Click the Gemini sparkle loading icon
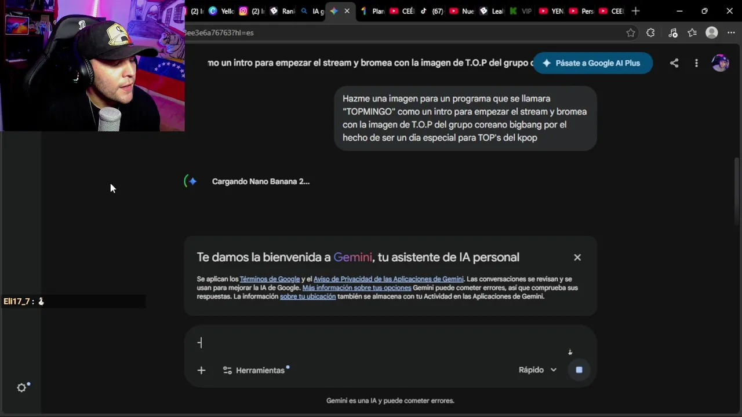The width and height of the screenshot is (742, 417). pyautogui.click(x=192, y=181)
